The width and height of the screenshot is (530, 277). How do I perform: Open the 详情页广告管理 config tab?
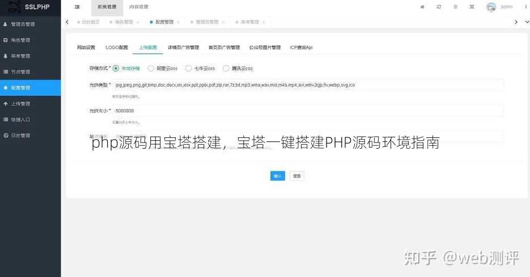(184, 47)
